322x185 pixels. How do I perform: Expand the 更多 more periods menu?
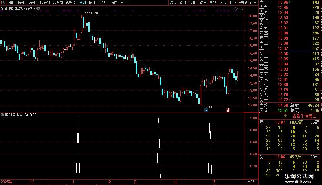(125, 3)
